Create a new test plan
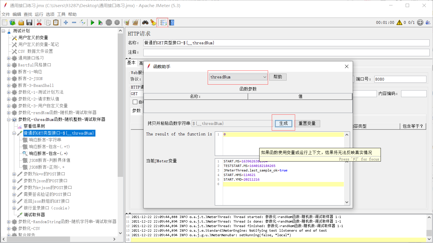The height and width of the screenshot is (243, 433). click(x=5, y=22)
